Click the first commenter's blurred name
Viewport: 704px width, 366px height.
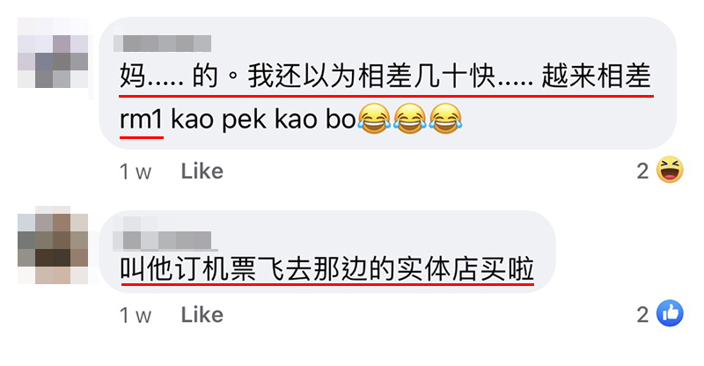click(163, 44)
